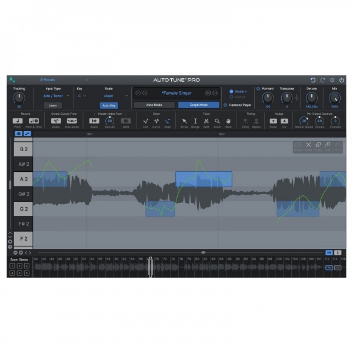Toggle the eye icon above piano keys
The height and width of the screenshot is (353, 353).
tap(19, 134)
